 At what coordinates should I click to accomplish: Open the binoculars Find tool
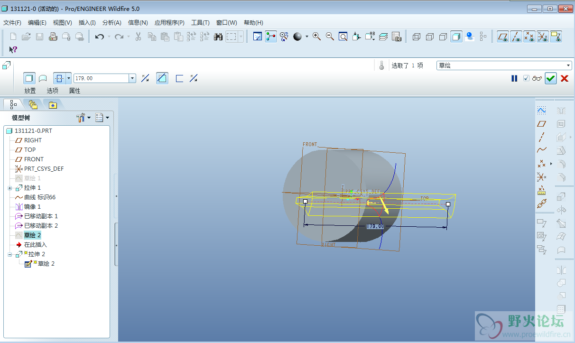[218, 37]
